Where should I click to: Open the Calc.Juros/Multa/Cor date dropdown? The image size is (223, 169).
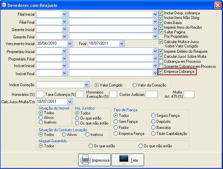70,102
